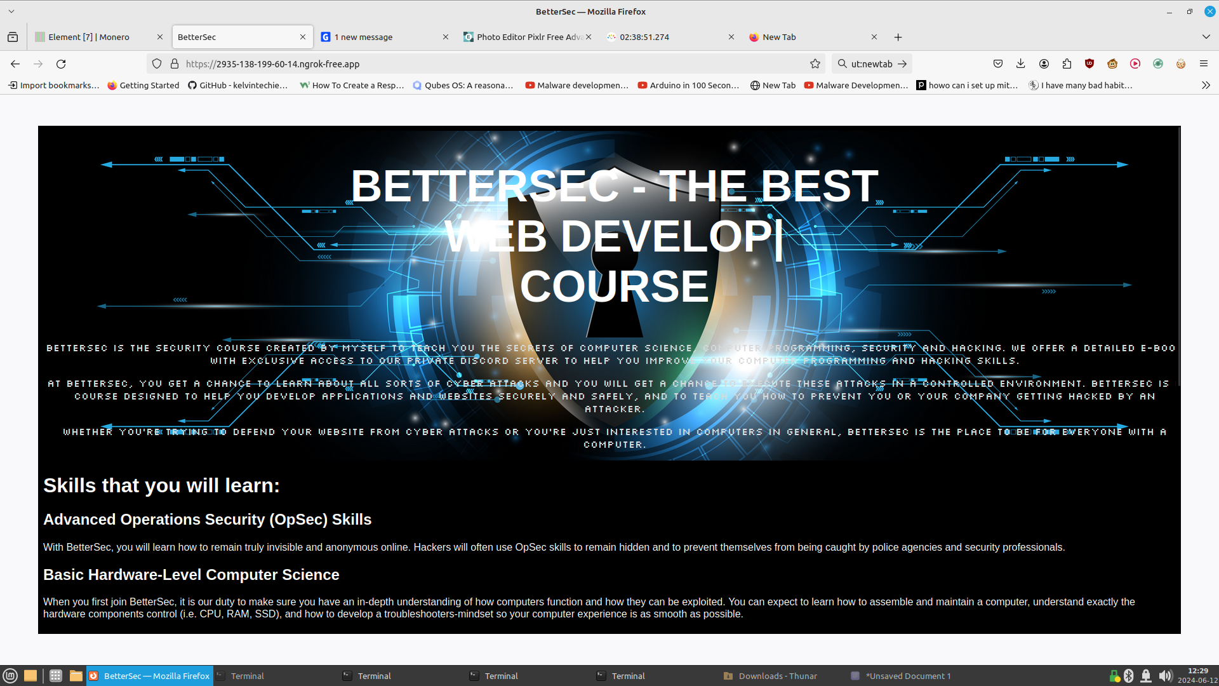Screen dimensions: 1219x686
Task: Switch to the Element Monero tab
Action: [89, 37]
